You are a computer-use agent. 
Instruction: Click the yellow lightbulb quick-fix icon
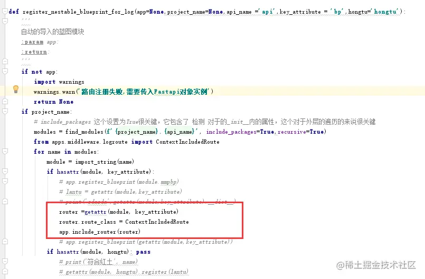coord(16,89)
